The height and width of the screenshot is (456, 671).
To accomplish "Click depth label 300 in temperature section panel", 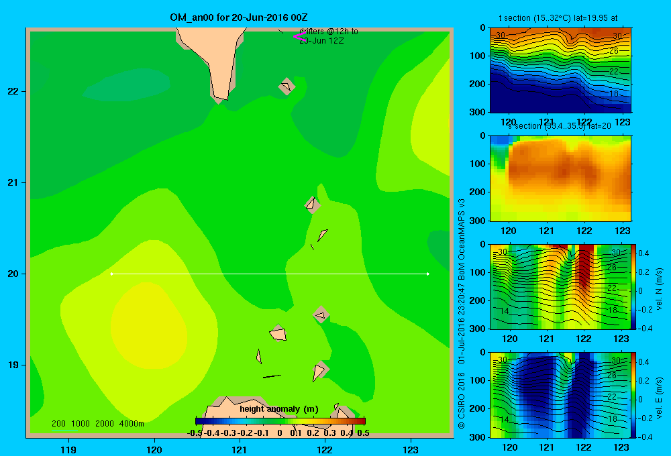I will coord(478,112).
